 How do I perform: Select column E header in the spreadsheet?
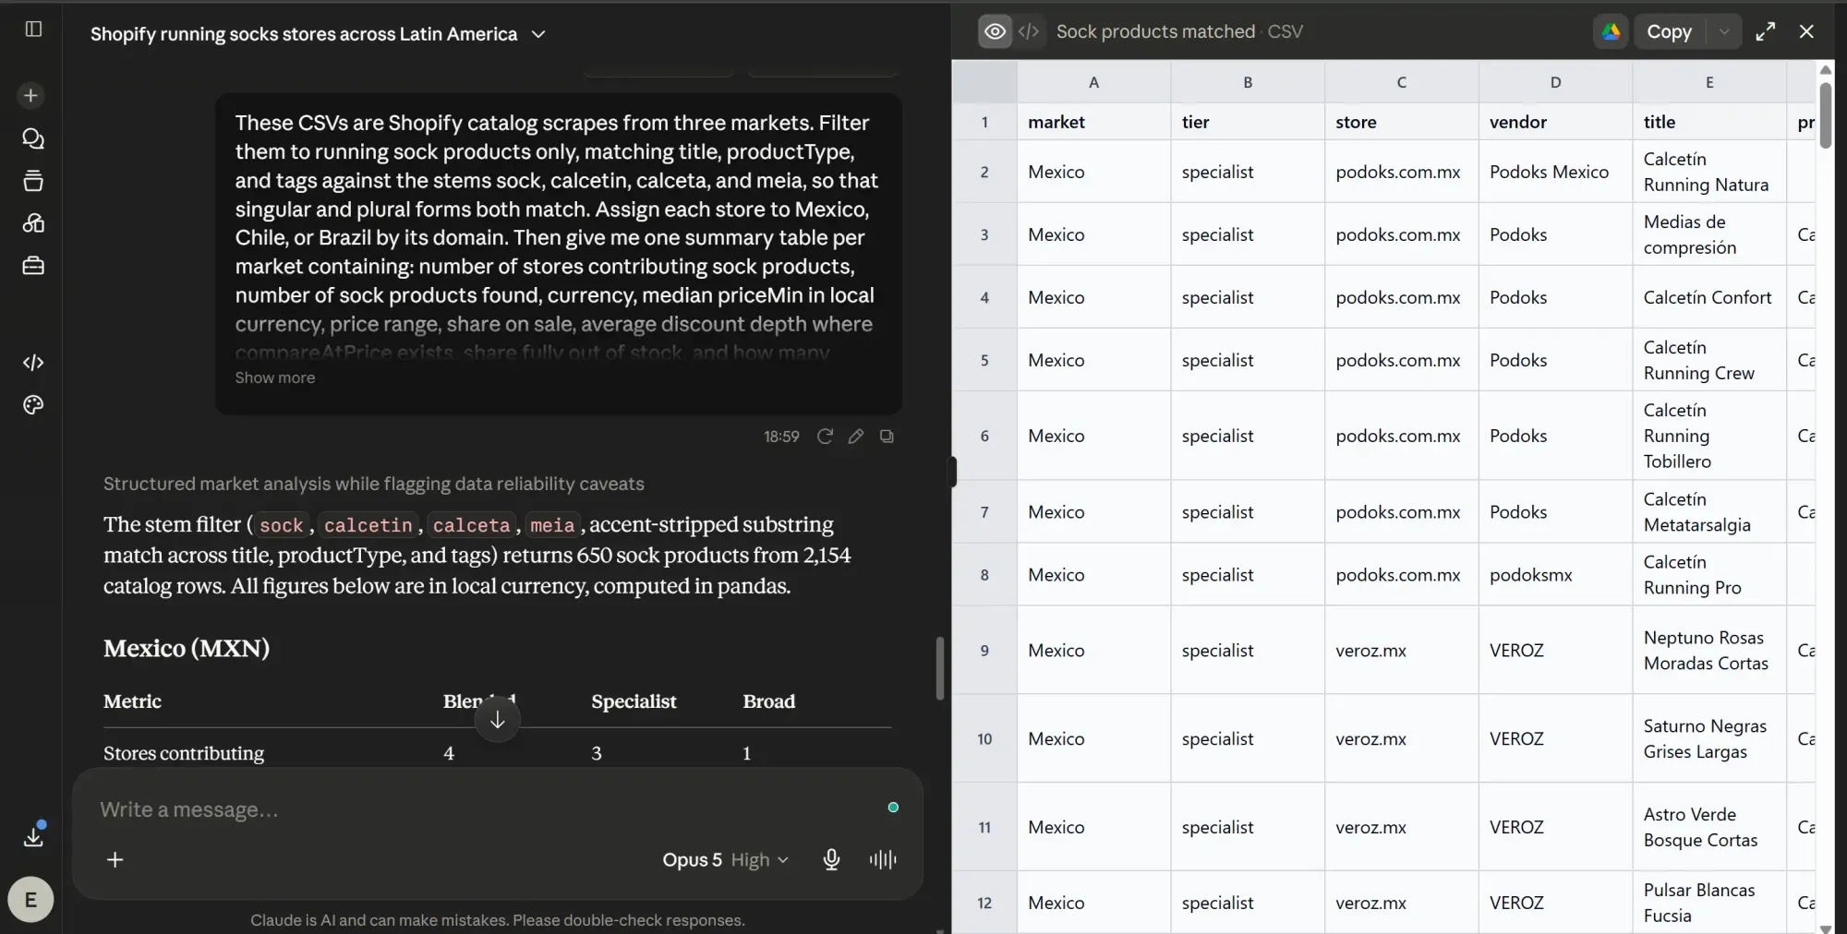1709,82
